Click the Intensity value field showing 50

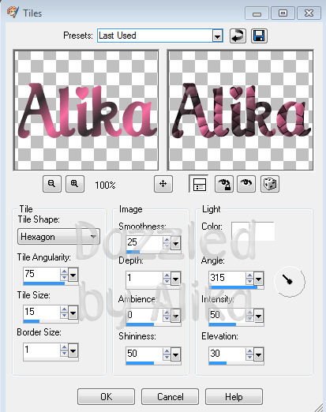227,315
